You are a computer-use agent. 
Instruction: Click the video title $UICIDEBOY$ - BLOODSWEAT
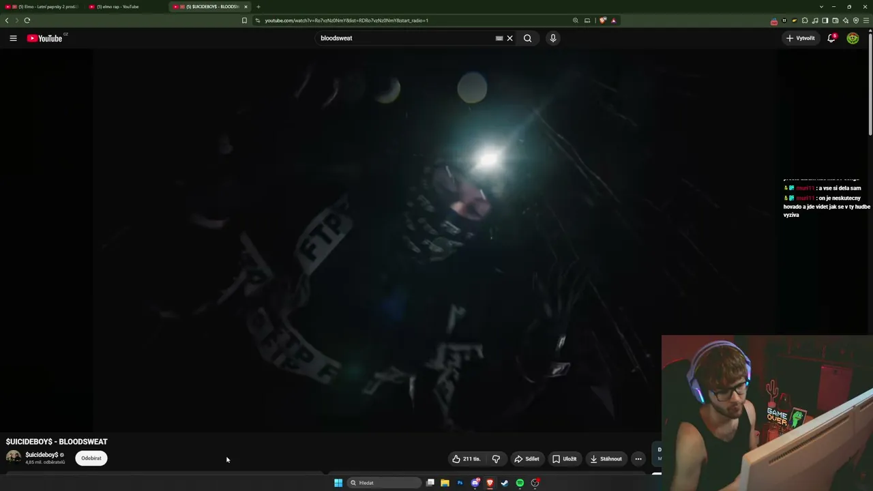57,442
